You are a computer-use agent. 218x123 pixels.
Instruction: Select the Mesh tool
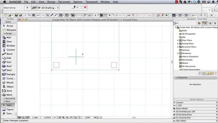tap(9, 95)
